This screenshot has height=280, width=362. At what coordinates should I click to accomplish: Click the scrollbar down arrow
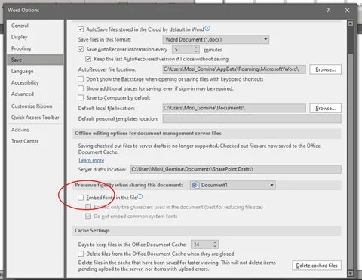point(350,273)
